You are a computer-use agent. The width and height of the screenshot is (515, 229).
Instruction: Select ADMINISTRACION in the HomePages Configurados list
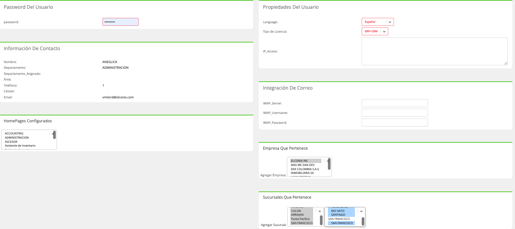click(x=17, y=137)
